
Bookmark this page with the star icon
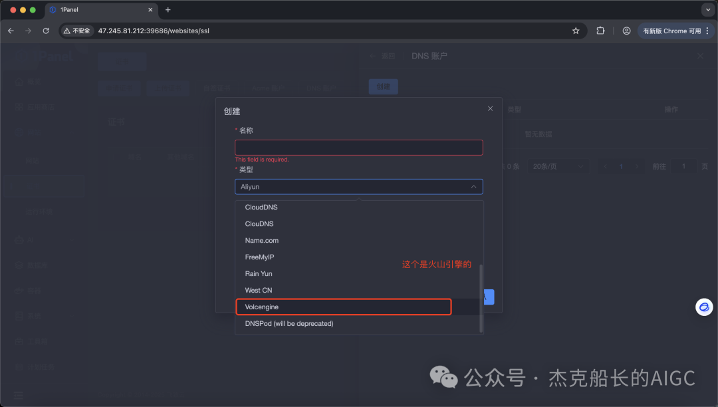coord(576,31)
